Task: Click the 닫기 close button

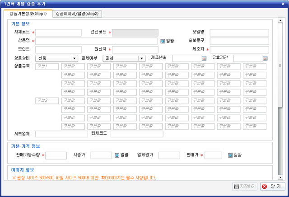Action: [272, 186]
